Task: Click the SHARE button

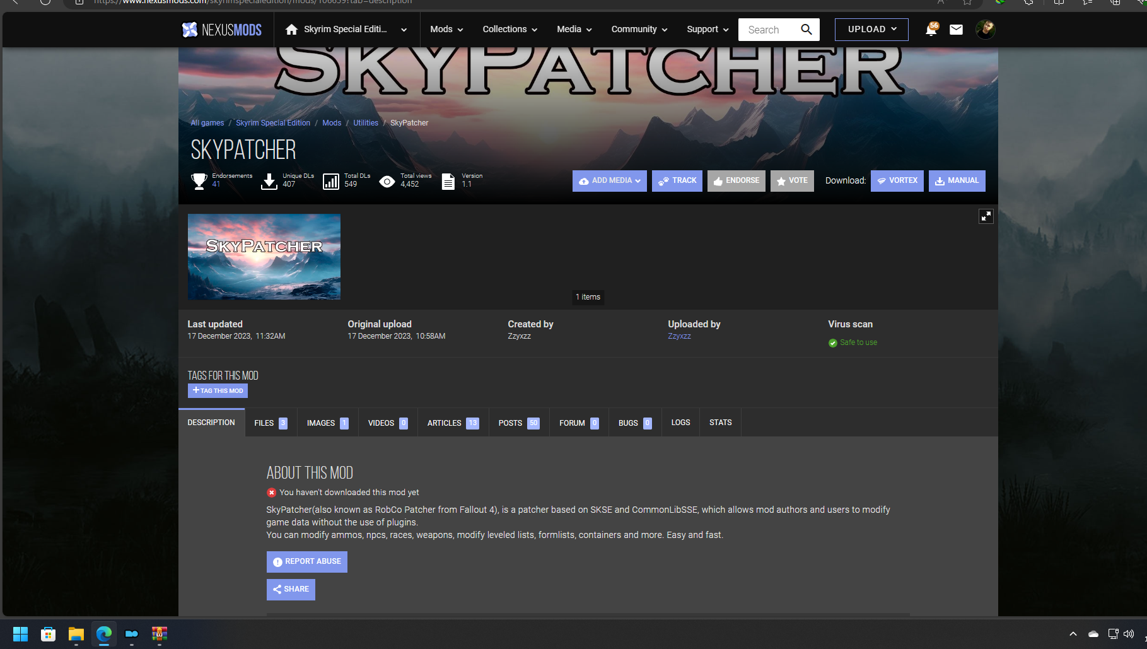Action: pos(291,590)
